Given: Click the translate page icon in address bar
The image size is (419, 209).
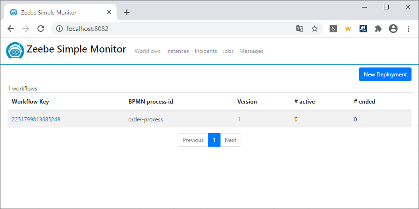Looking at the screenshot, I should pyautogui.click(x=300, y=29).
